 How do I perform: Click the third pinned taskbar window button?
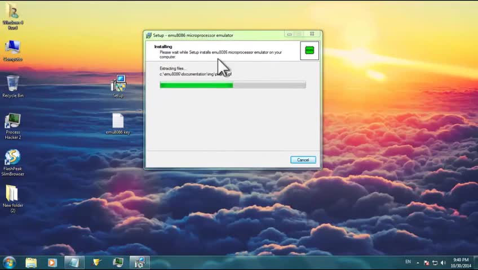point(74,263)
